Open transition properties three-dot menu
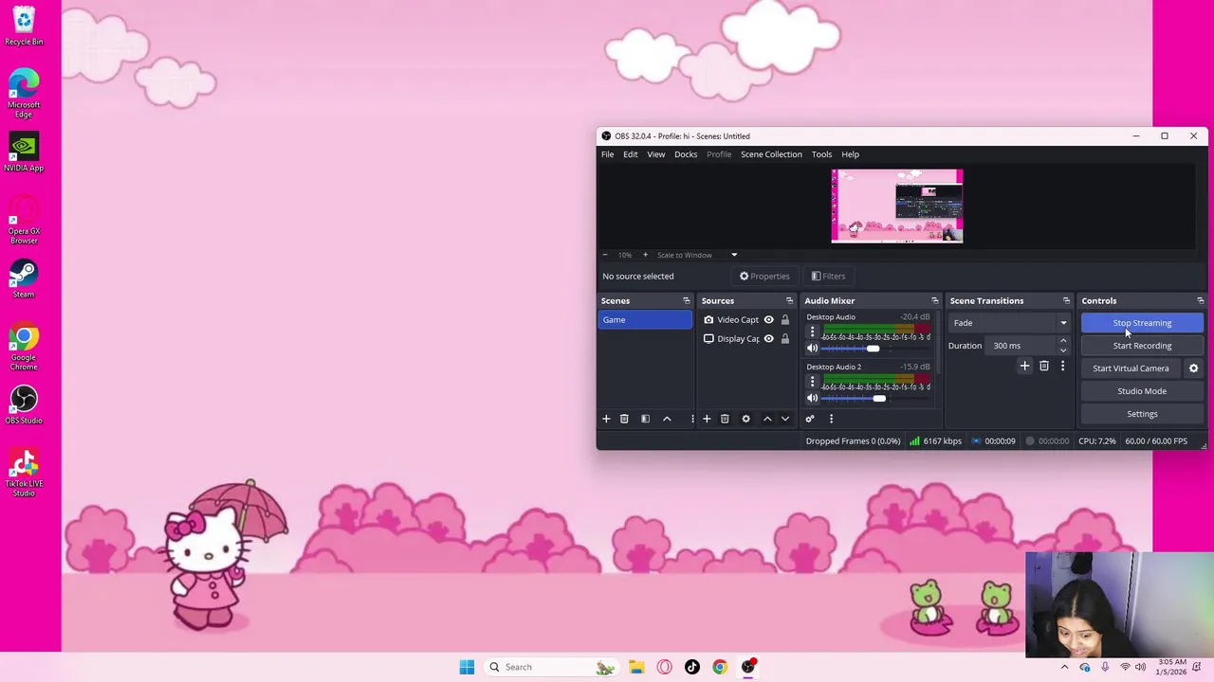The width and height of the screenshot is (1214, 682). [x=1062, y=366]
